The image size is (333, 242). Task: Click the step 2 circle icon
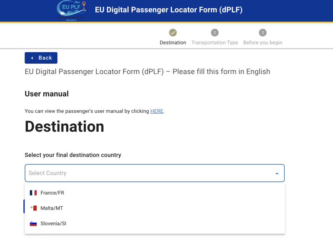214,33
